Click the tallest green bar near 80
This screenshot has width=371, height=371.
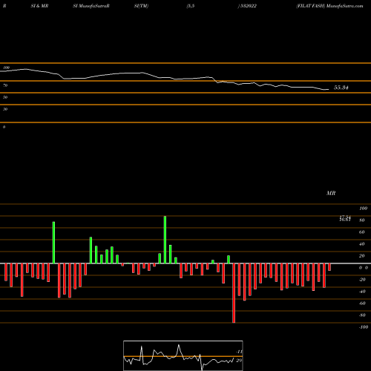[x=165, y=240]
